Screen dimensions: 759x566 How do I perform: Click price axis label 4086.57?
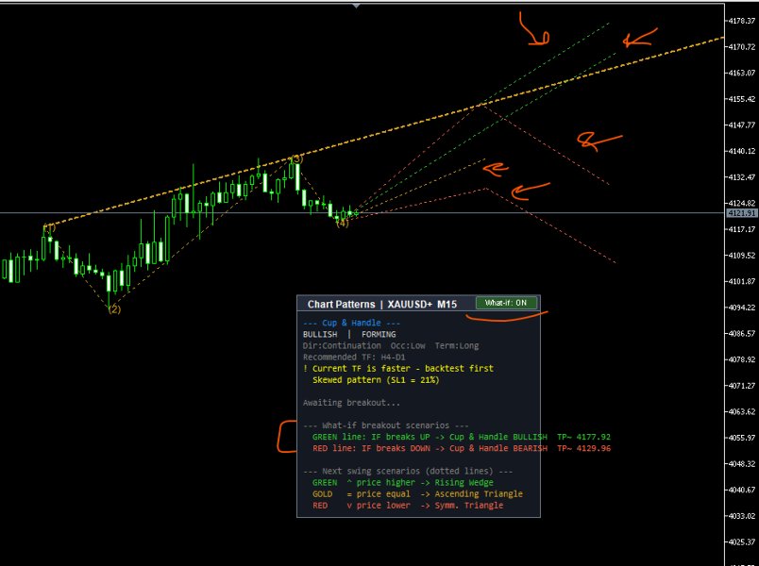coord(742,334)
